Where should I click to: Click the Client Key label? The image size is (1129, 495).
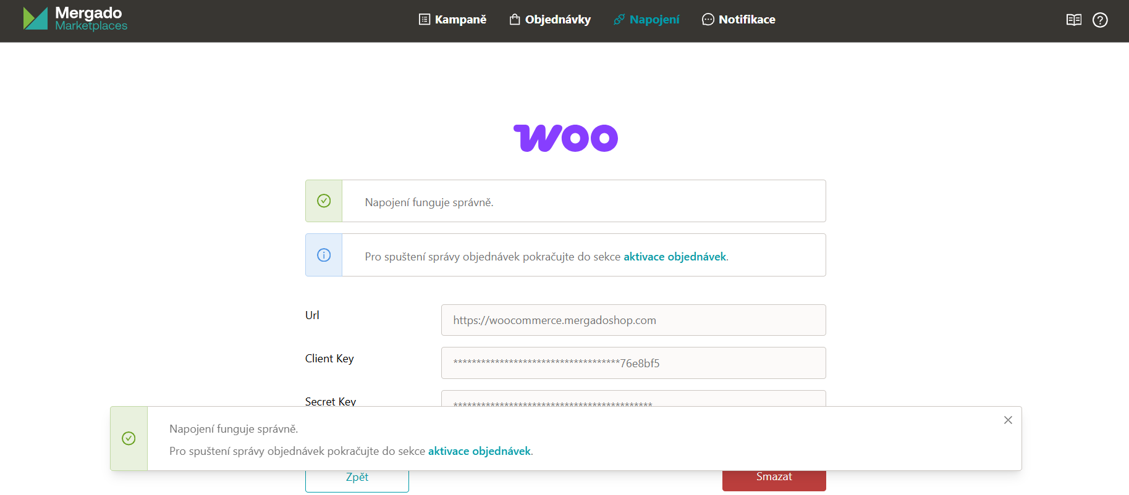tap(329, 359)
